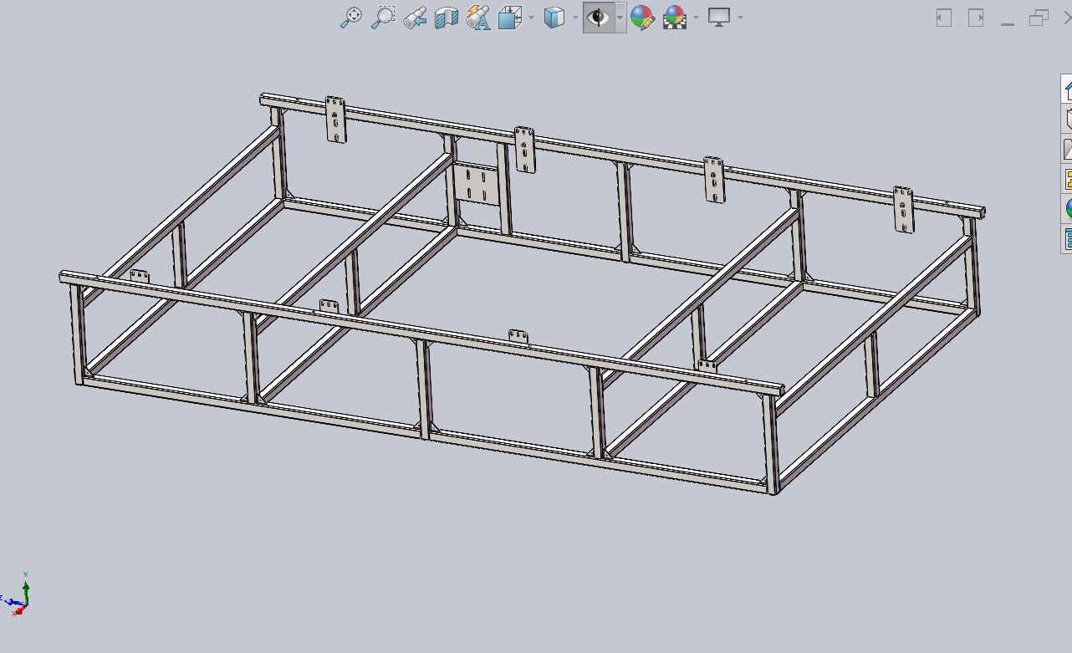This screenshot has height=653, width=1072.
Task: Open the Hide/Show Items dropdown arrow
Action: coord(620,18)
